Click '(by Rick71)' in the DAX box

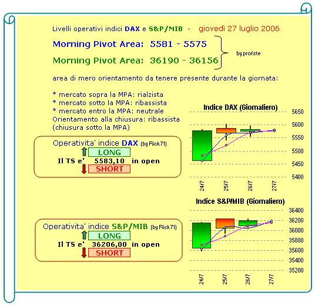click(154, 144)
